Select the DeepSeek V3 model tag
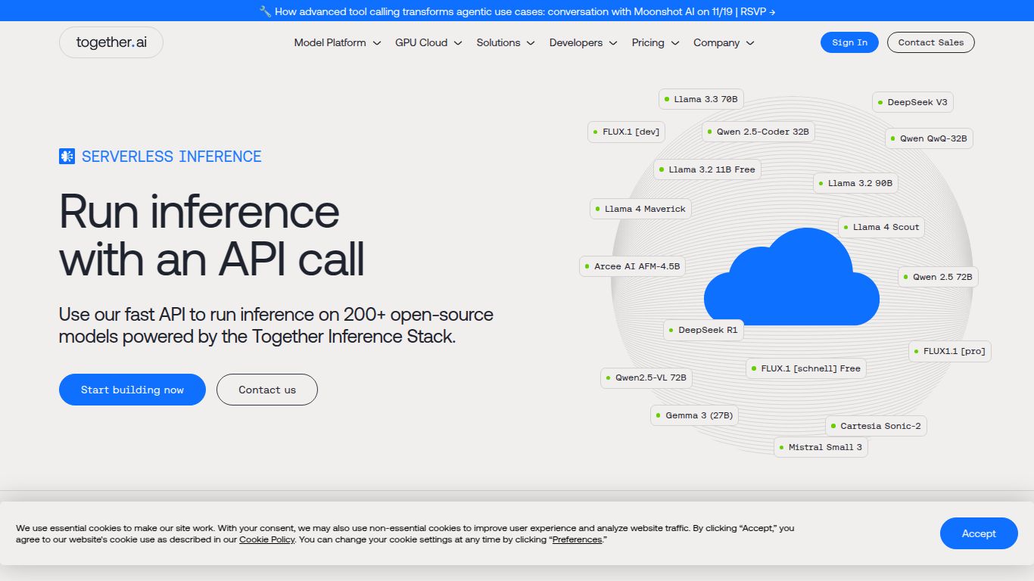This screenshot has height=581, width=1034. click(x=913, y=101)
